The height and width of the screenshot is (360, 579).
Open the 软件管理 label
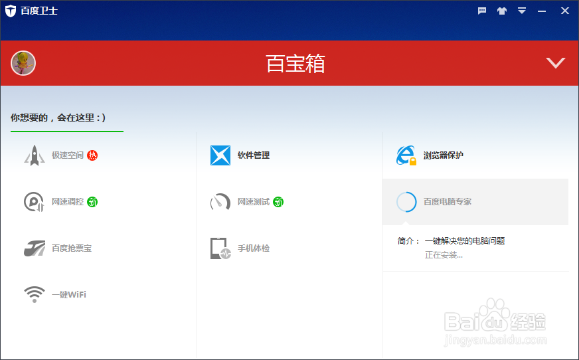[254, 155]
